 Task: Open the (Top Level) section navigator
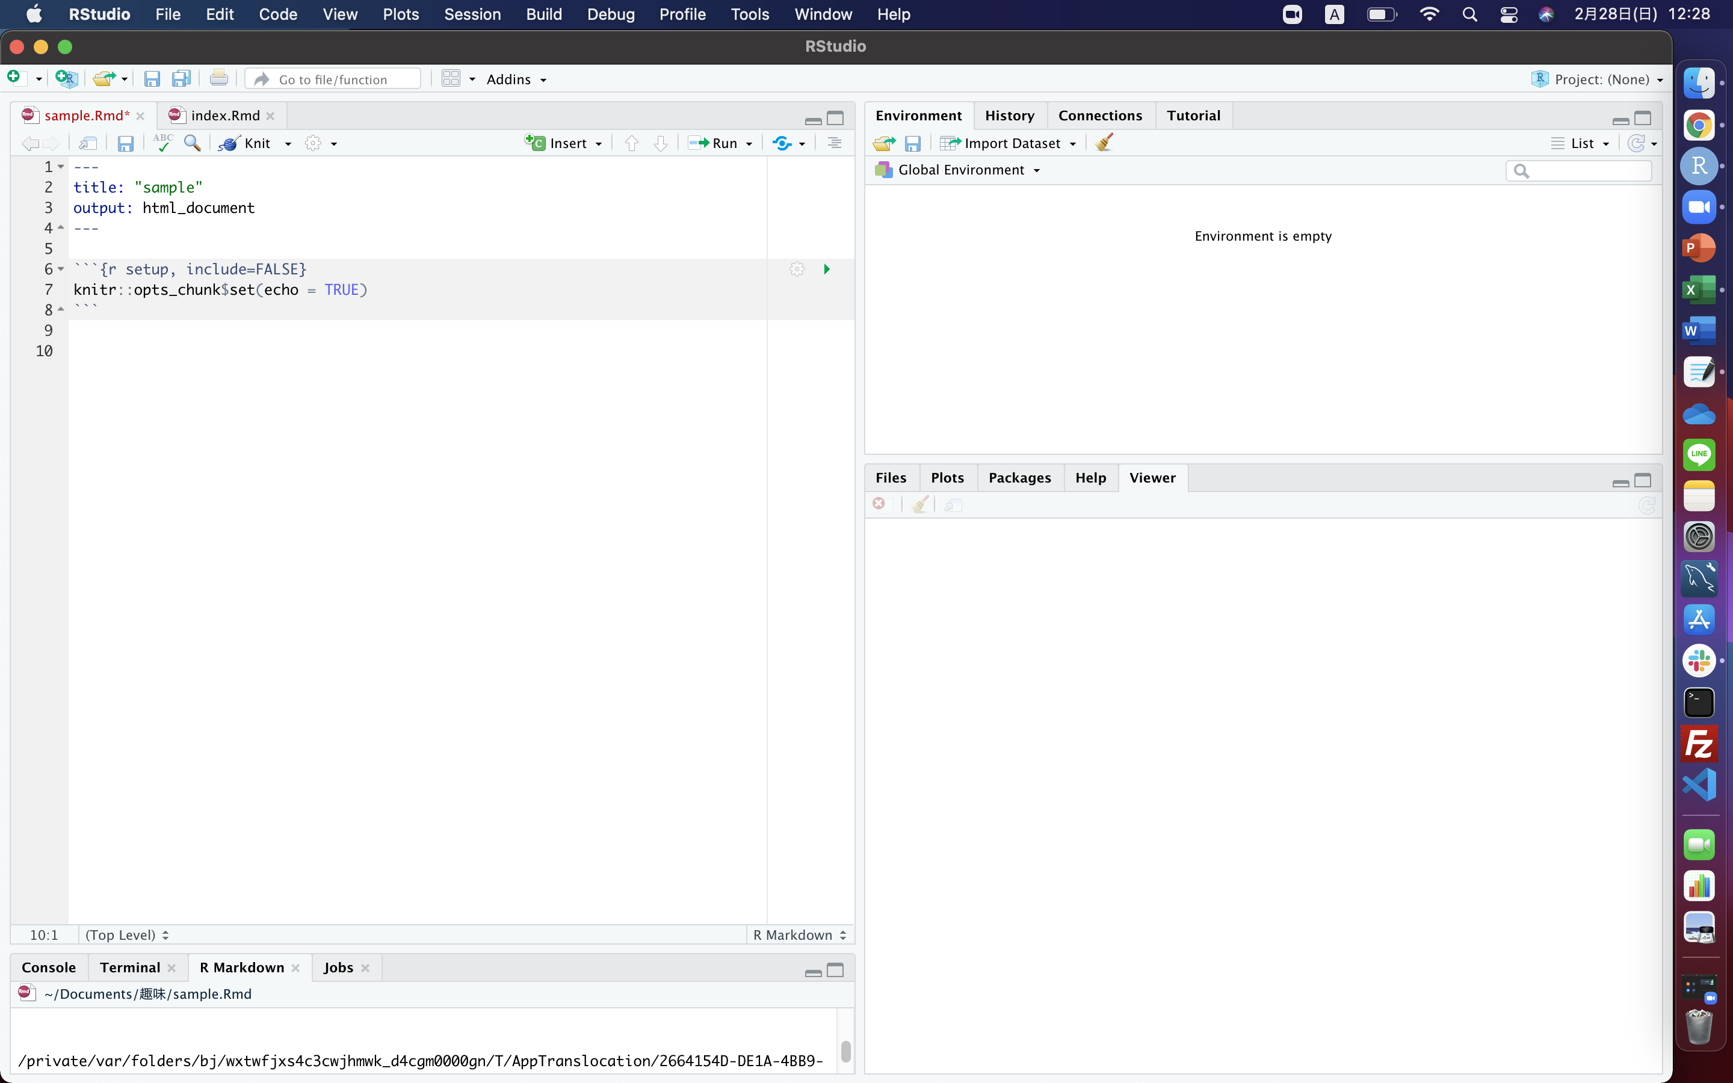[127, 935]
